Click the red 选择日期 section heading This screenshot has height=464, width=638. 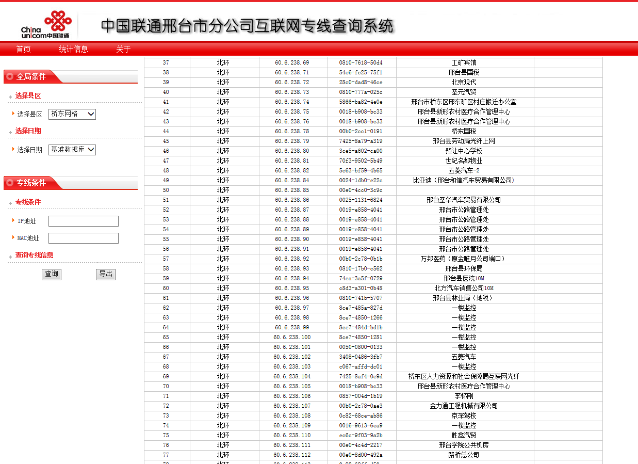[28, 131]
